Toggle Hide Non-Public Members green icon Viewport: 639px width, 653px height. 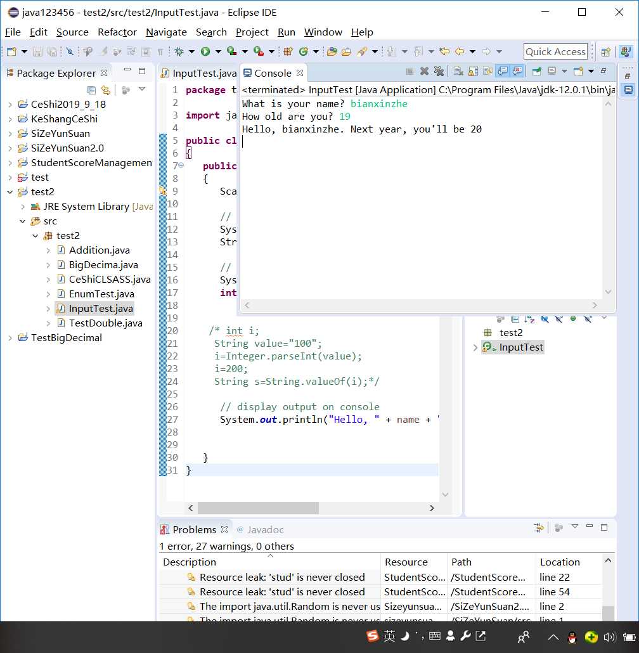click(573, 319)
